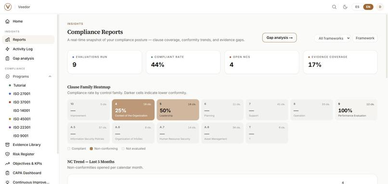The width and height of the screenshot is (388, 184).
Task: Select the Operation heatmap cell
Action: tap(311, 110)
